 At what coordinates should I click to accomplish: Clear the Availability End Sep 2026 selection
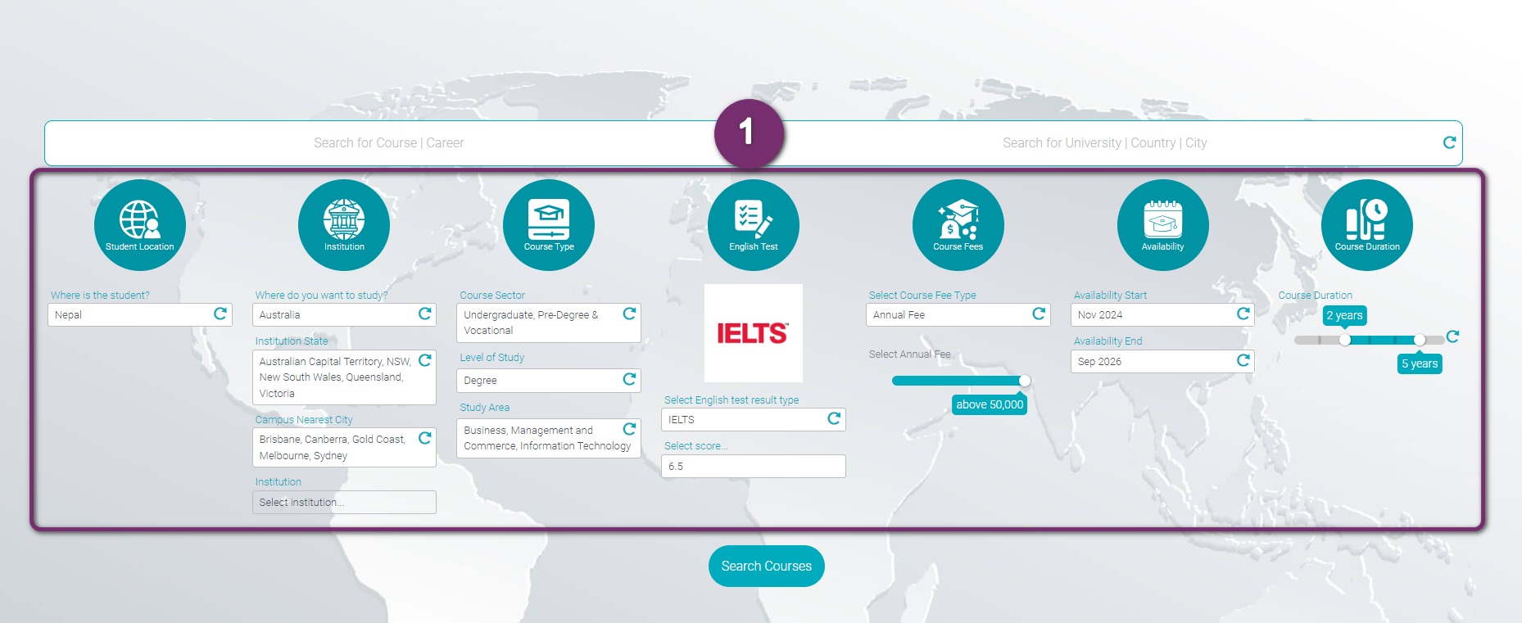pos(1243,360)
